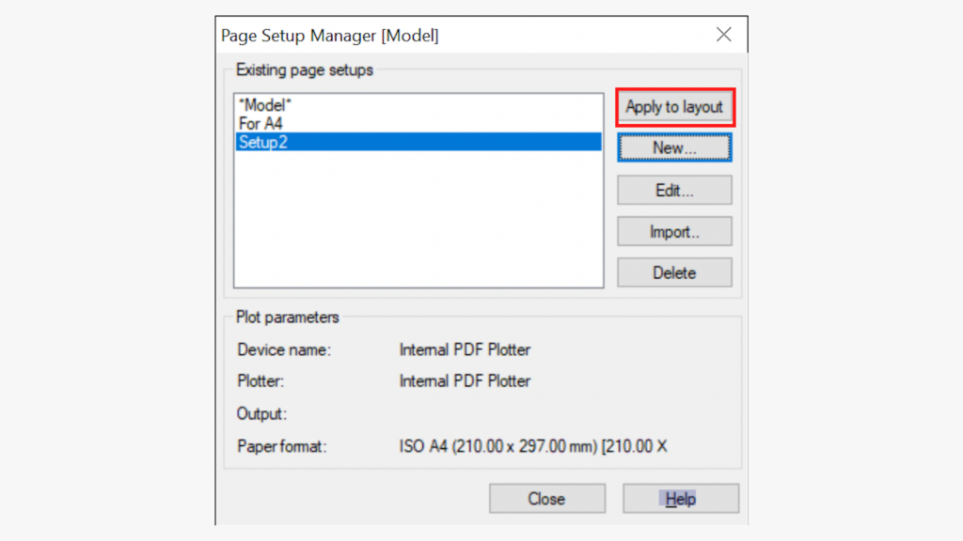The height and width of the screenshot is (541, 963).
Task: Select the *Model* page setup
Action: coord(262,105)
